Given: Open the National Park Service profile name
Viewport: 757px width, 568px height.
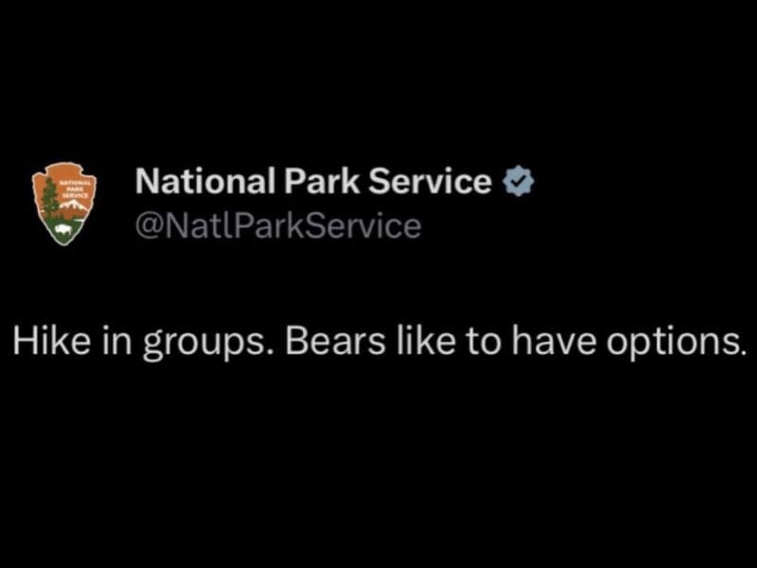Looking at the screenshot, I should [313, 181].
